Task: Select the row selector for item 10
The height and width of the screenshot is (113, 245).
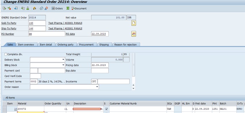Action: pos(5,109)
